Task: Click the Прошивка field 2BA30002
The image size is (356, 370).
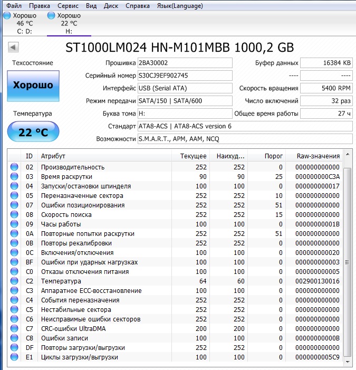Action: 185,63
